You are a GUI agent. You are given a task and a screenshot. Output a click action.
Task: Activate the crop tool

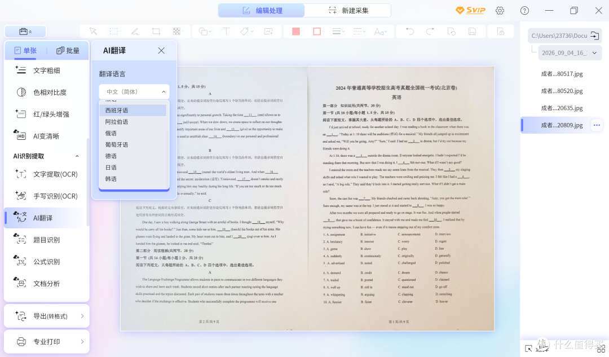click(x=156, y=32)
